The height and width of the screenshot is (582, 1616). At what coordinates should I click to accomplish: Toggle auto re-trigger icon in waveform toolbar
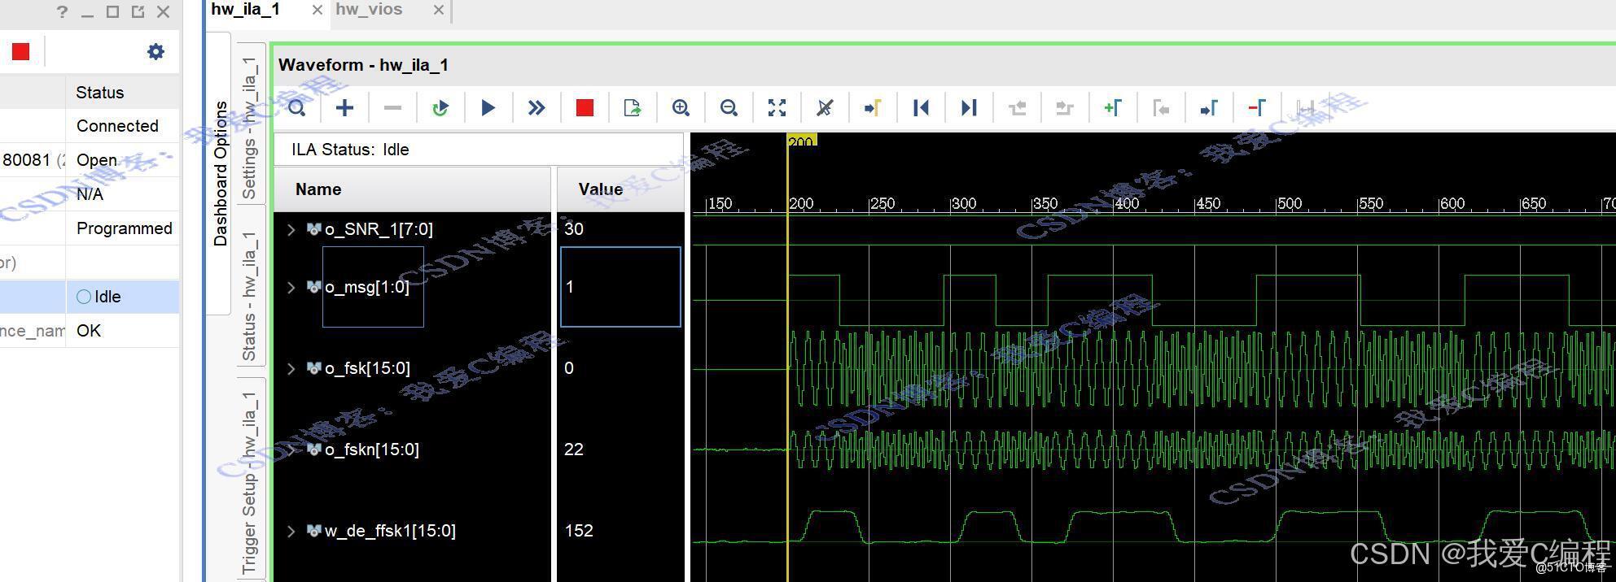click(x=440, y=108)
